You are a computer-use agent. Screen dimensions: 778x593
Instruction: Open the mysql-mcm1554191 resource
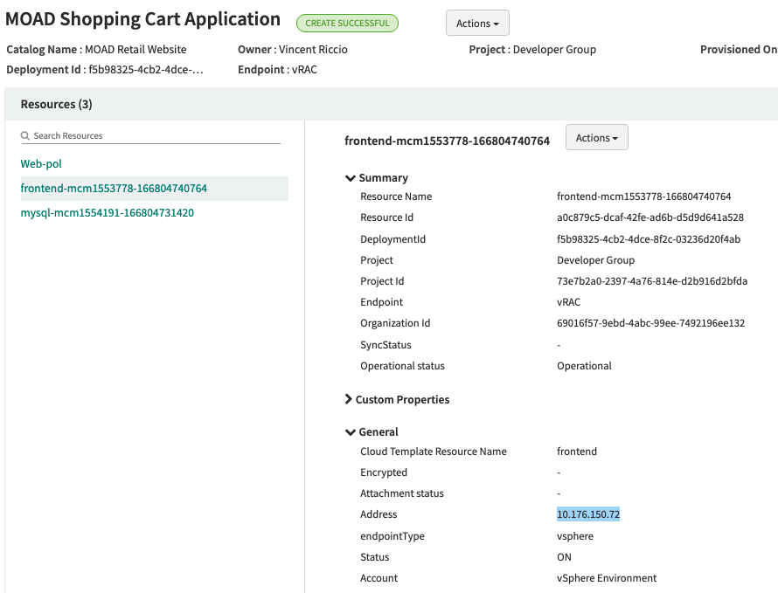pos(108,213)
